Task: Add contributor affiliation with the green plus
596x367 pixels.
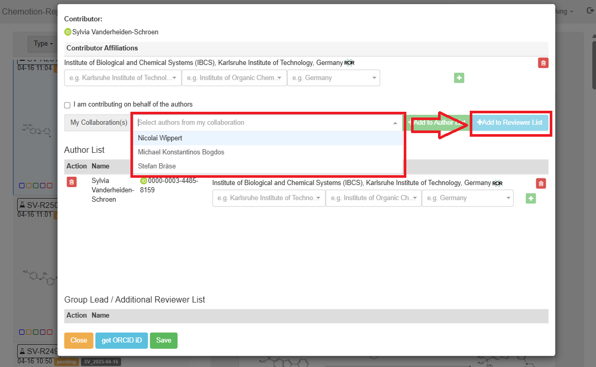Action: (459, 78)
